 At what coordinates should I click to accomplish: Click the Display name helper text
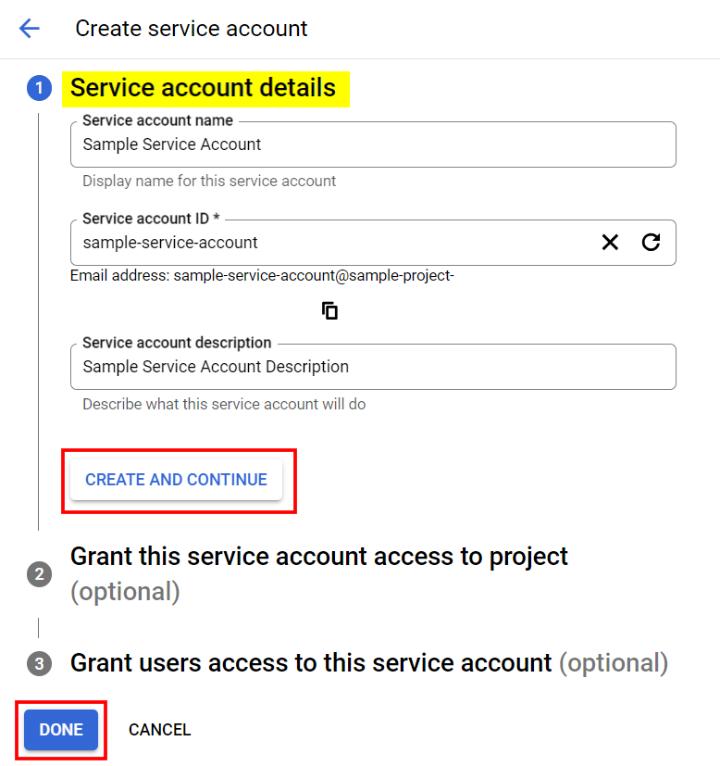pyautogui.click(x=209, y=182)
